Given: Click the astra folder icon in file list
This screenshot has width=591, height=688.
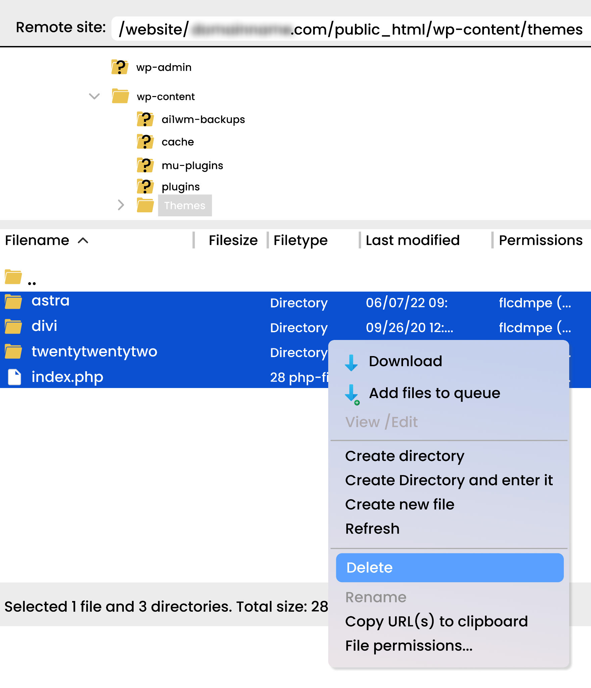Looking at the screenshot, I should point(13,301).
